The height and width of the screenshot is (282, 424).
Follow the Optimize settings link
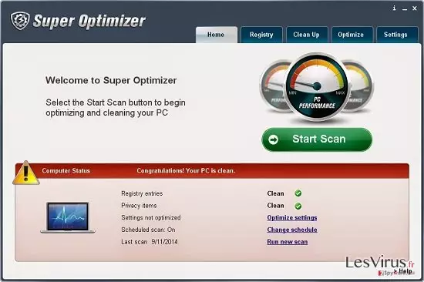(292, 217)
